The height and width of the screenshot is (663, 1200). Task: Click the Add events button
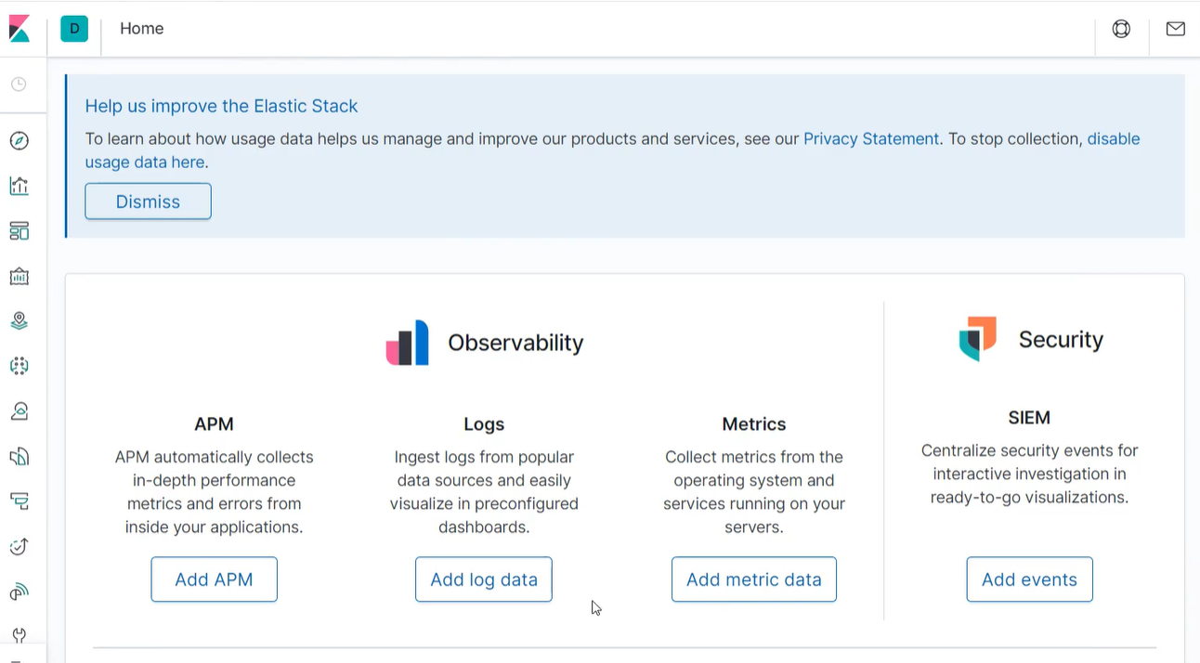click(1029, 579)
